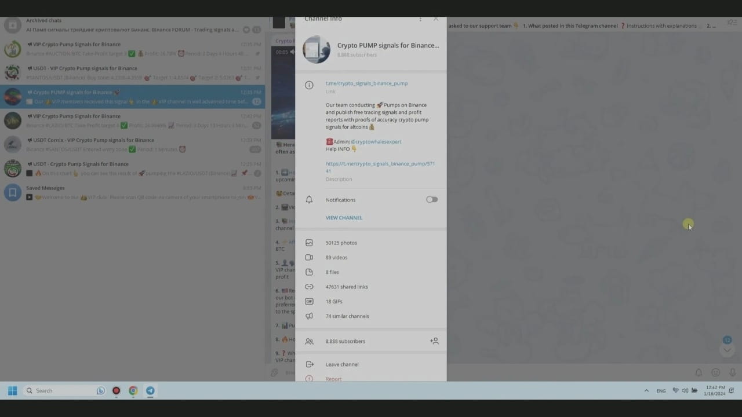742x417 pixels.
Task: Open Google Chrome from the taskbar
Action: coord(133,390)
